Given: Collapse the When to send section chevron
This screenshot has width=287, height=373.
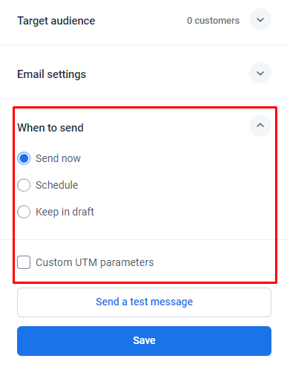Looking at the screenshot, I should click(x=260, y=126).
